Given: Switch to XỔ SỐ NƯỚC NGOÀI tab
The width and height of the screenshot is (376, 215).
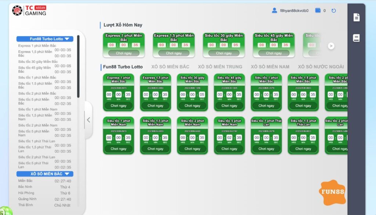Looking at the screenshot, I should pos(321,67).
